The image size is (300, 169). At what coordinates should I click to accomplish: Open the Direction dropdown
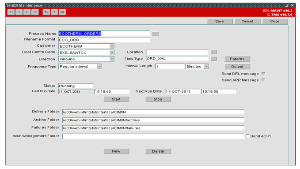pyautogui.click(x=112, y=59)
